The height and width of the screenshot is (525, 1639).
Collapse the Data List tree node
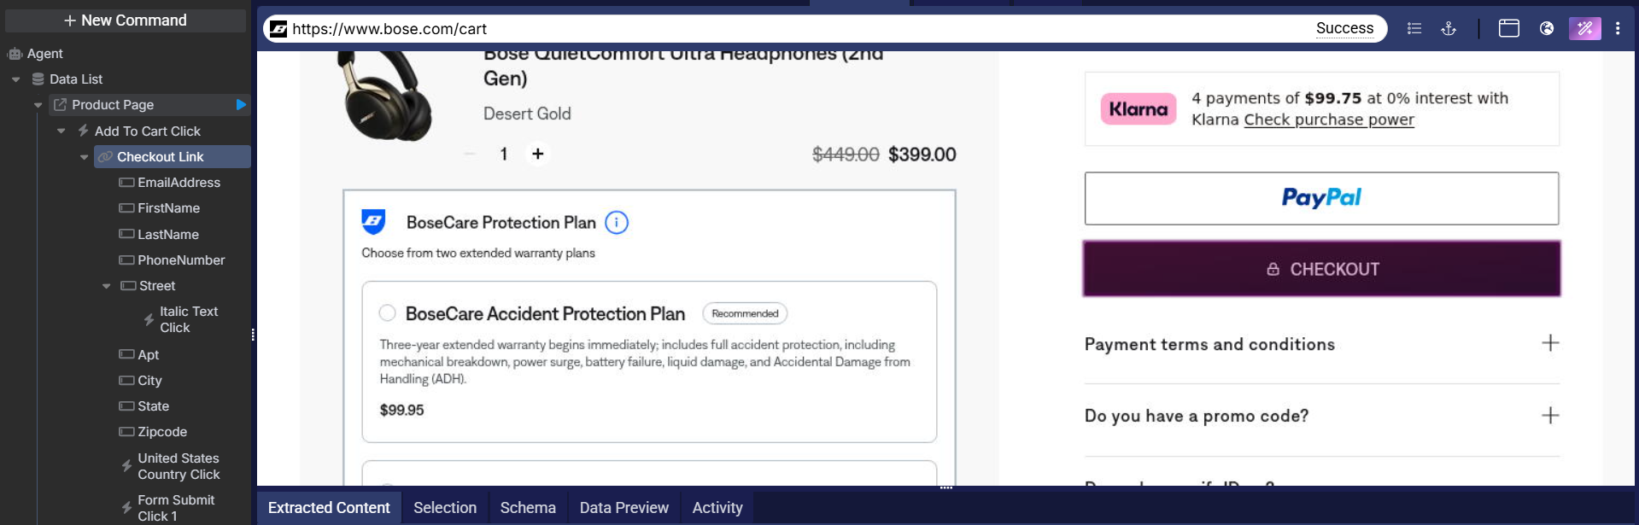(16, 79)
